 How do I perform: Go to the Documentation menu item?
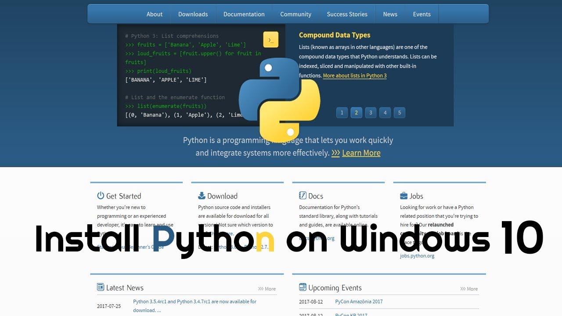pyautogui.click(x=244, y=14)
